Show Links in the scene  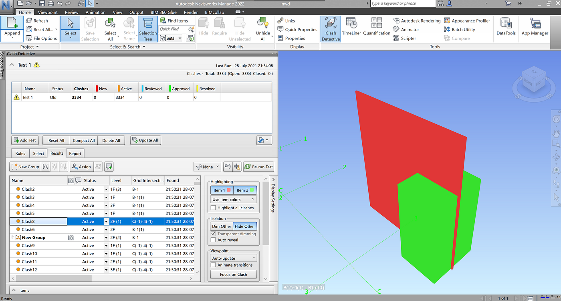pos(286,21)
